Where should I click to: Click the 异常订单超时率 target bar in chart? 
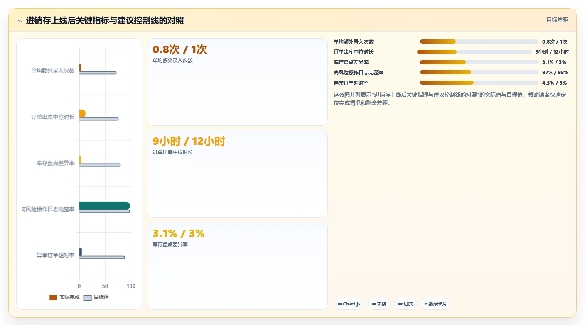tap(102, 257)
